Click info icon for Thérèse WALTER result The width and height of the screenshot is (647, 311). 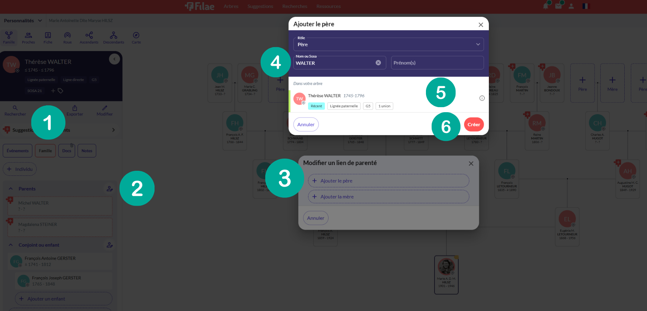pyautogui.click(x=482, y=98)
